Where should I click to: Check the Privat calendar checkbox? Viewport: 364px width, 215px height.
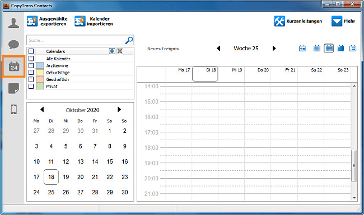click(31, 87)
